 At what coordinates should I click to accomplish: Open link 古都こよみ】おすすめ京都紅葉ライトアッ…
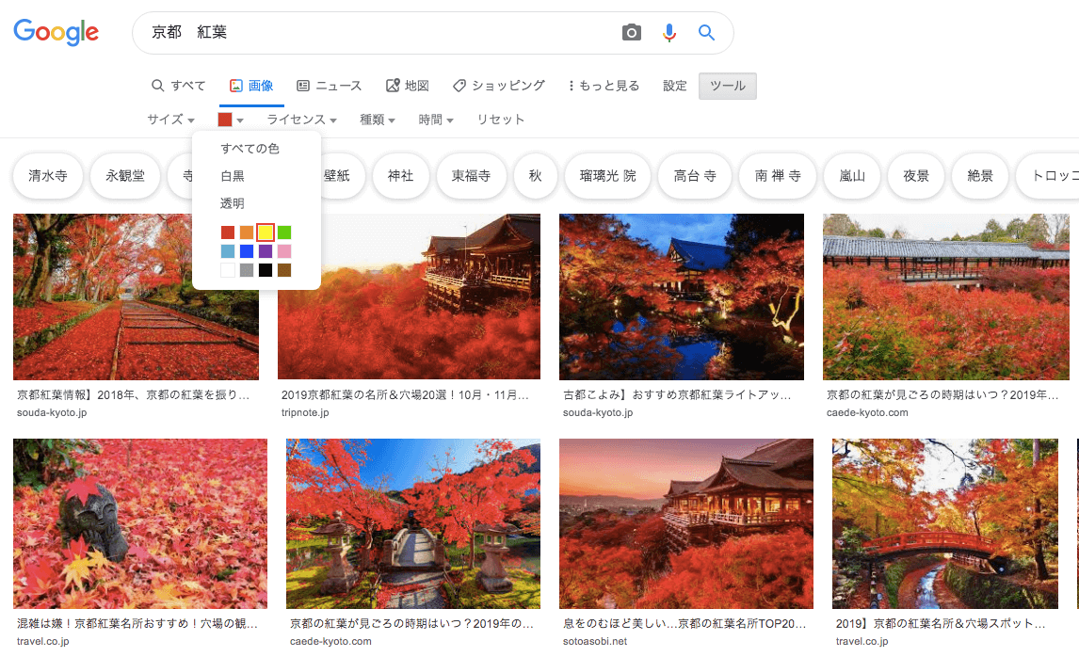click(677, 395)
